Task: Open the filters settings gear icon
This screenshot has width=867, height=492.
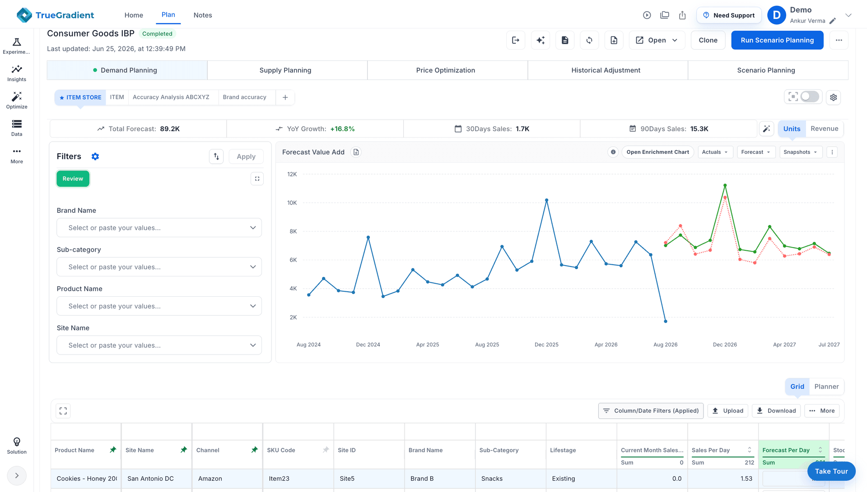Action: pos(95,156)
